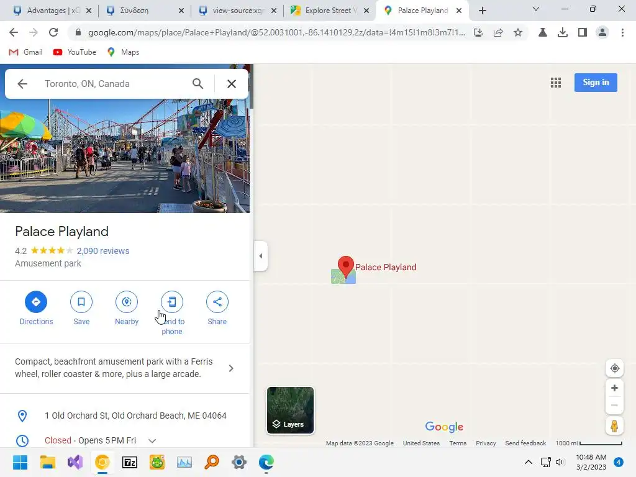Click the Palace Playland red map pin
This screenshot has width=636, height=477.
[x=345, y=266]
